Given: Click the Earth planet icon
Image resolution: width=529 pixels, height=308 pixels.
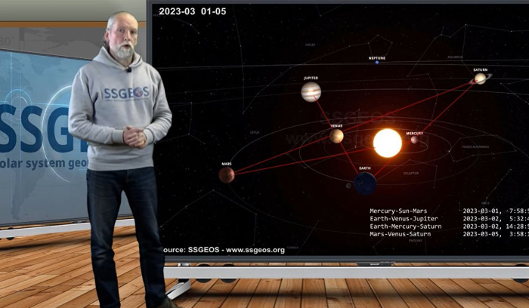Looking at the screenshot, I should pos(365,183).
